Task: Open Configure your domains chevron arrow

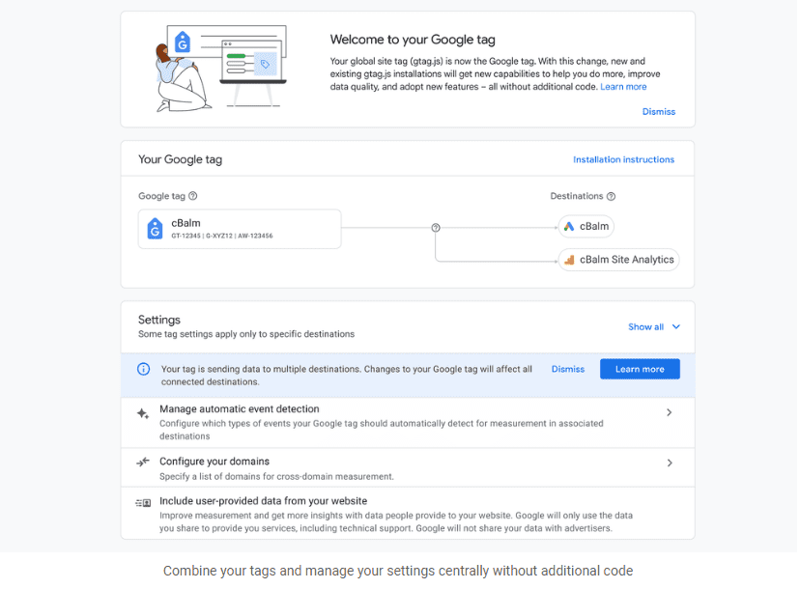Action: coord(670,463)
